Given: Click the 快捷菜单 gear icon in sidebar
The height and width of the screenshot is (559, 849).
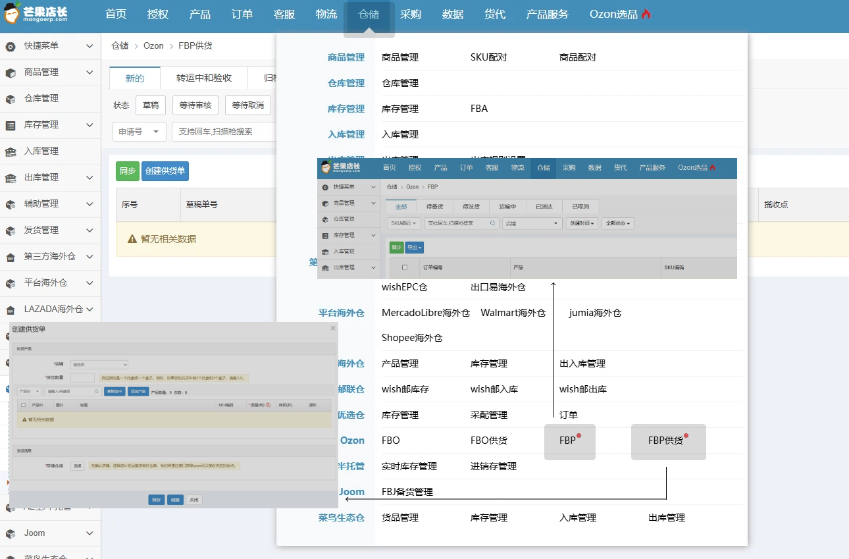Looking at the screenshot, I should [11, 46].
